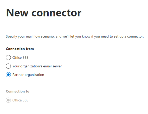This screenshot has height=114, width=148.
Task: Click the word connector in the large title
Action: point(56,13)
